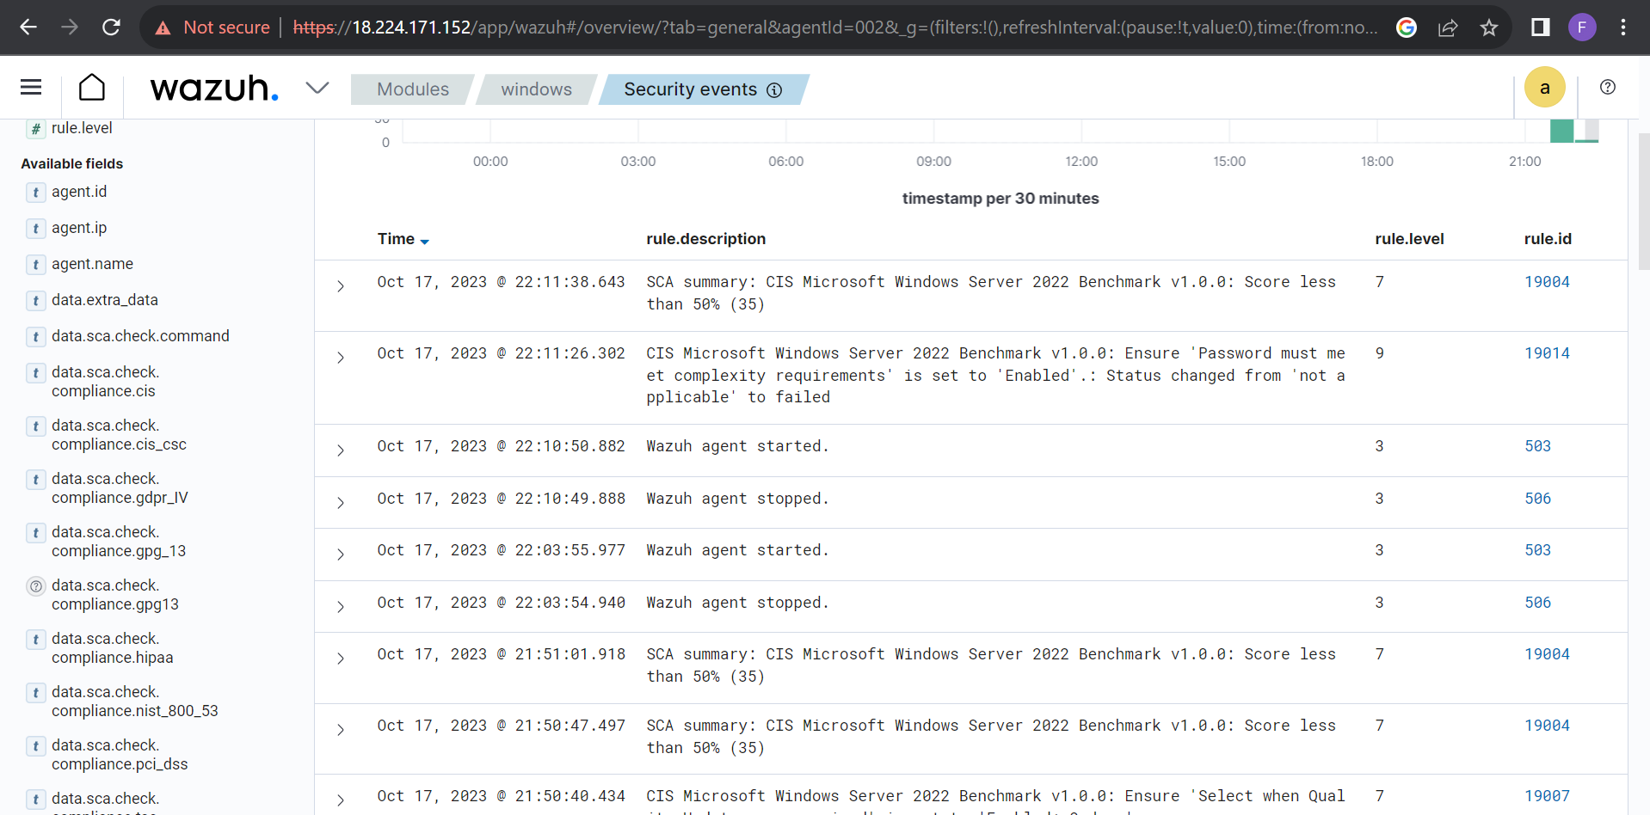Viewport: 1650px width, 815px height.
Task: Open the Modules breadcrumb
Action: tap(413, 89)
